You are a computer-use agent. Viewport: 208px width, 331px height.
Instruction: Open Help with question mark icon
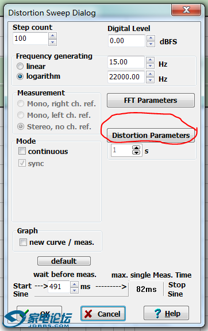tap(167, 313)
